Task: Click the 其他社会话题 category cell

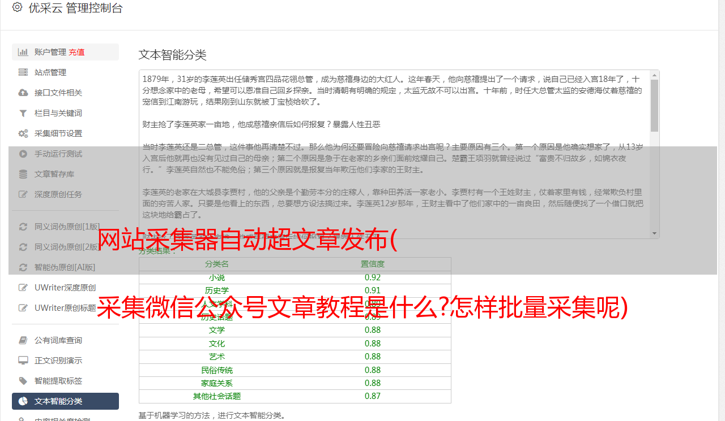Action: coord(217,396)
